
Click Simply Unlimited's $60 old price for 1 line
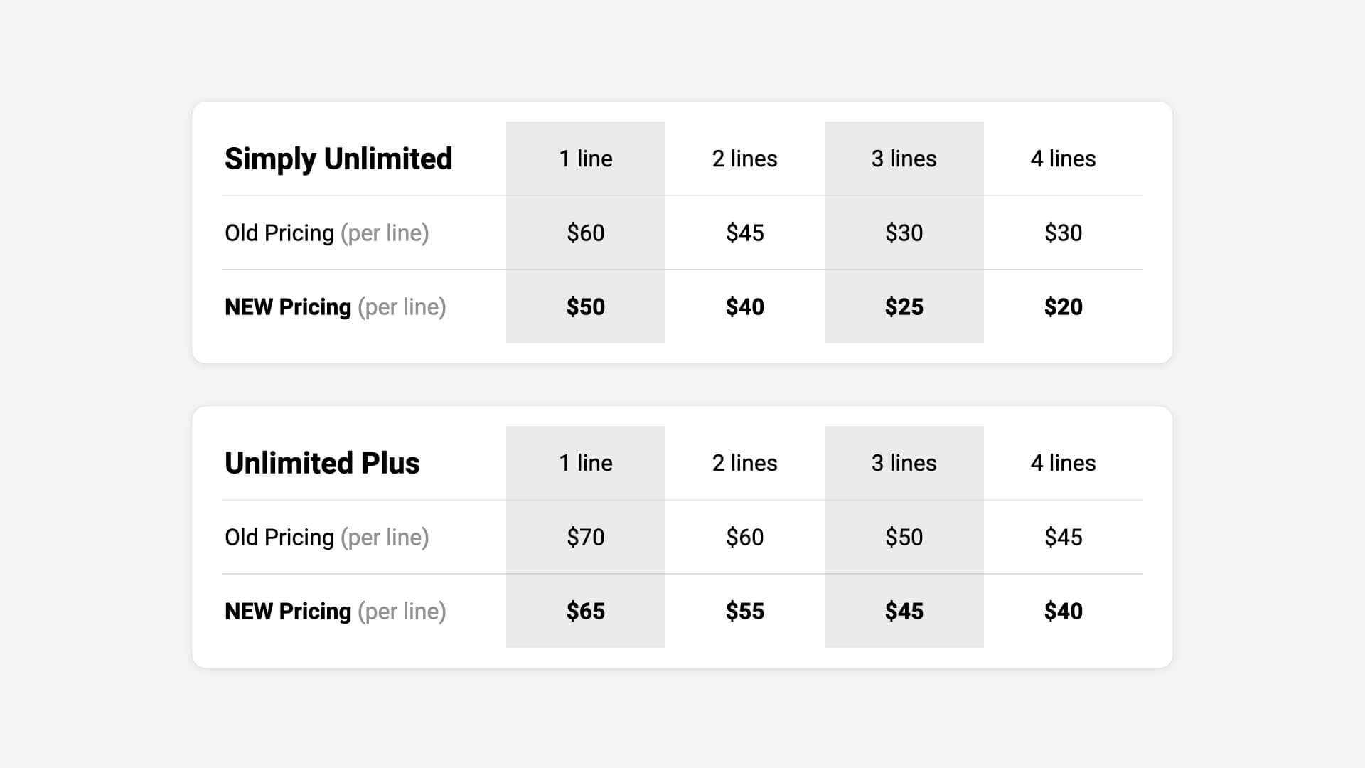click(x=585, y=233)
